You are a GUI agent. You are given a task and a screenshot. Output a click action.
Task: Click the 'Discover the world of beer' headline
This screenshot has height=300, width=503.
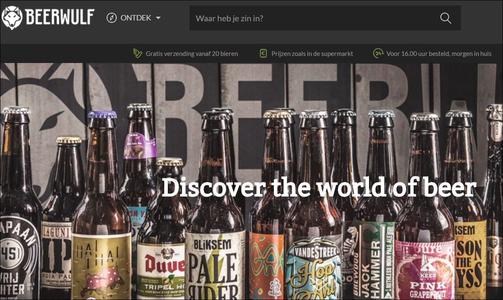pos(318,188)
